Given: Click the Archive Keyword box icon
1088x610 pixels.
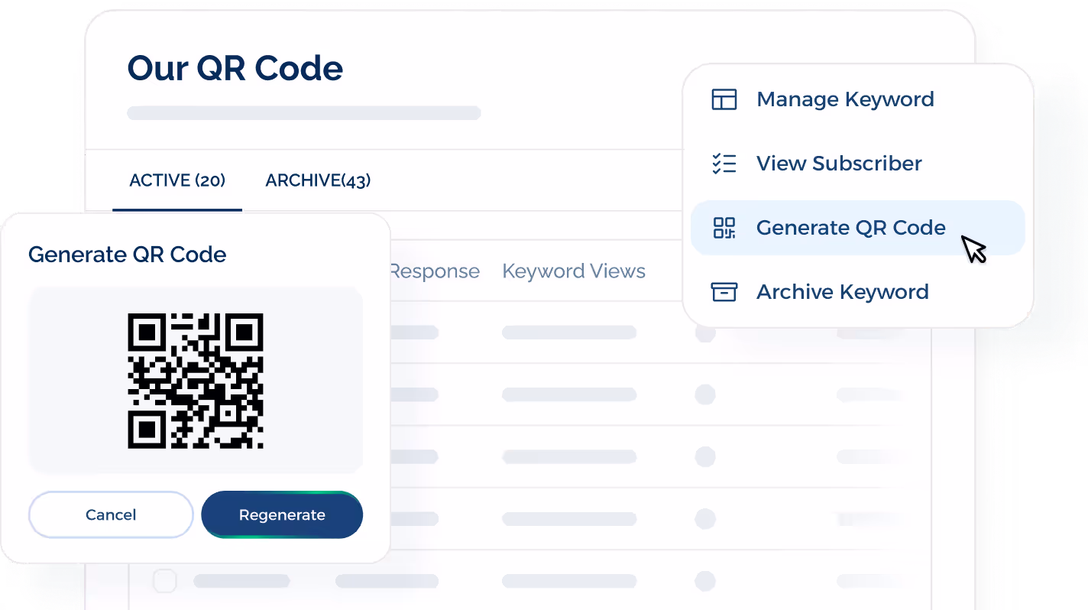Looking at the screenshot, I should coord(724,291).
